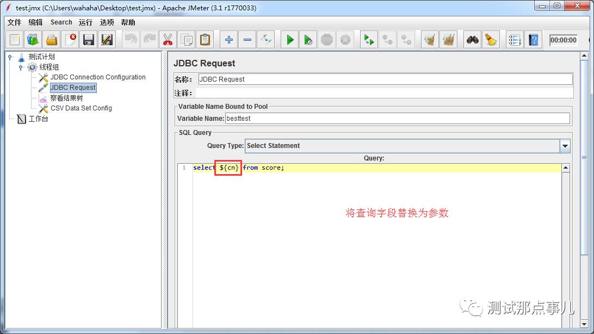Click the 注释 comments input field
The image size is (594, 334).
(x=384, y=93)
